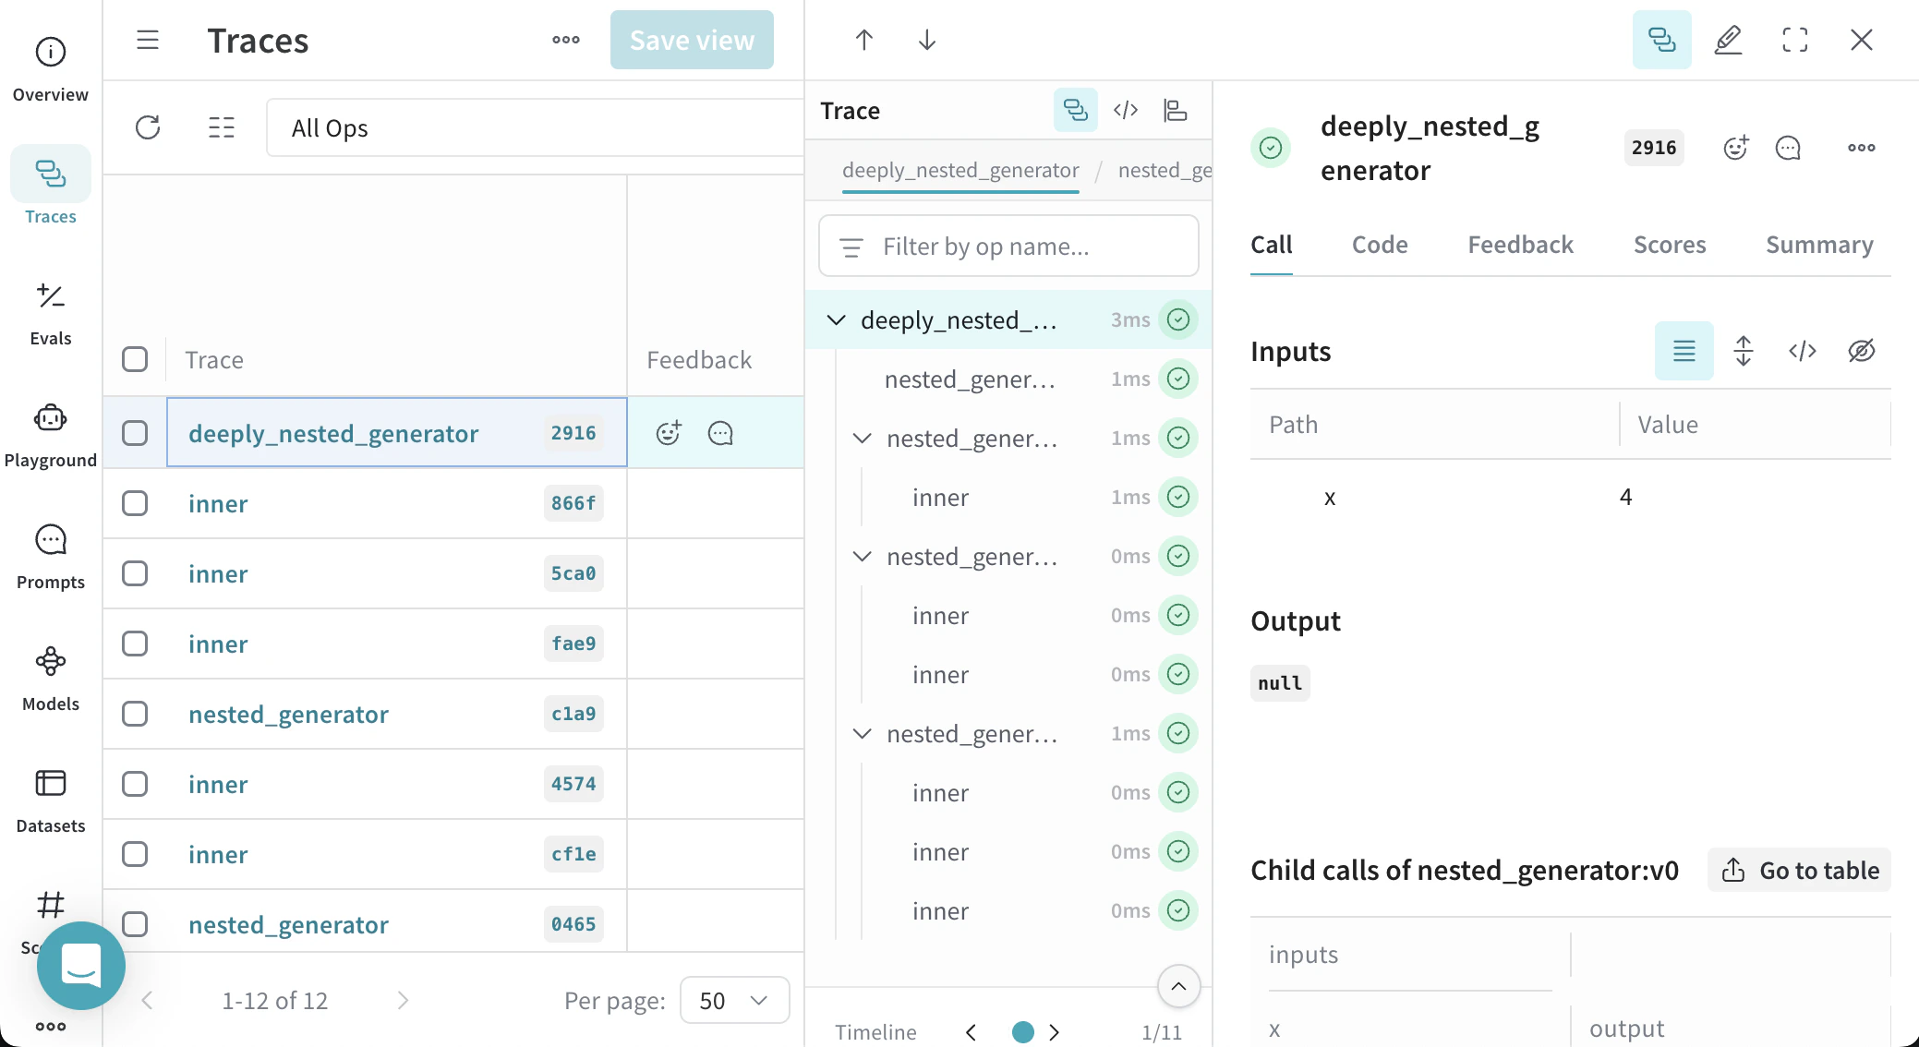The height and width of the screenshot is (1047, 1919).
Task: Jump to previous call with up arrow
Action: [863, 40]
